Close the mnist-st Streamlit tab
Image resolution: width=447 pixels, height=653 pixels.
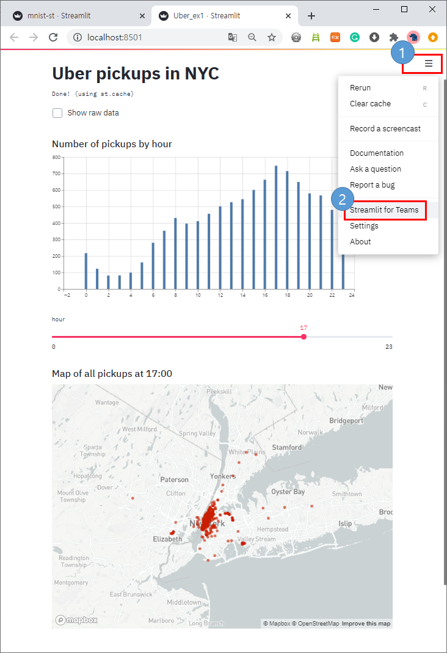click(142, 16)
